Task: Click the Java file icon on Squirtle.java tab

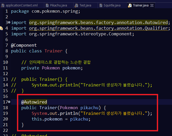Action: pyautogui.click(x=101, y=5)
